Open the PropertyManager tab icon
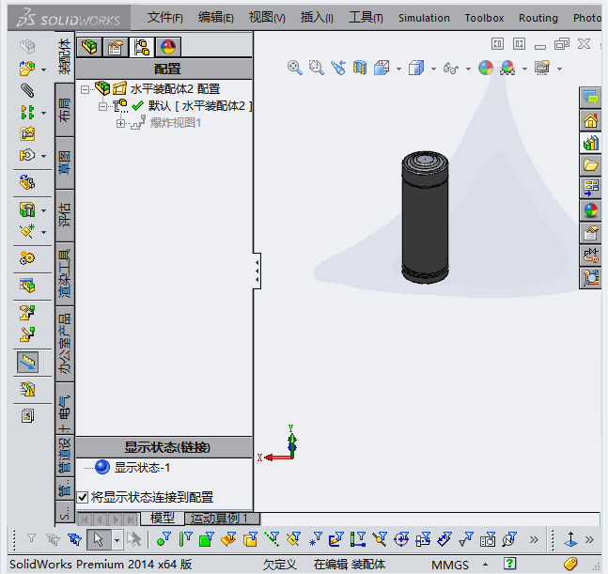 tap(116, 47)
